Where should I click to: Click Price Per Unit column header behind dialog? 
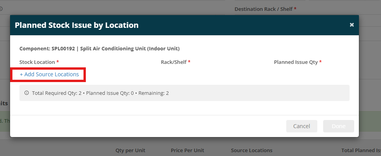coord(187,151)
